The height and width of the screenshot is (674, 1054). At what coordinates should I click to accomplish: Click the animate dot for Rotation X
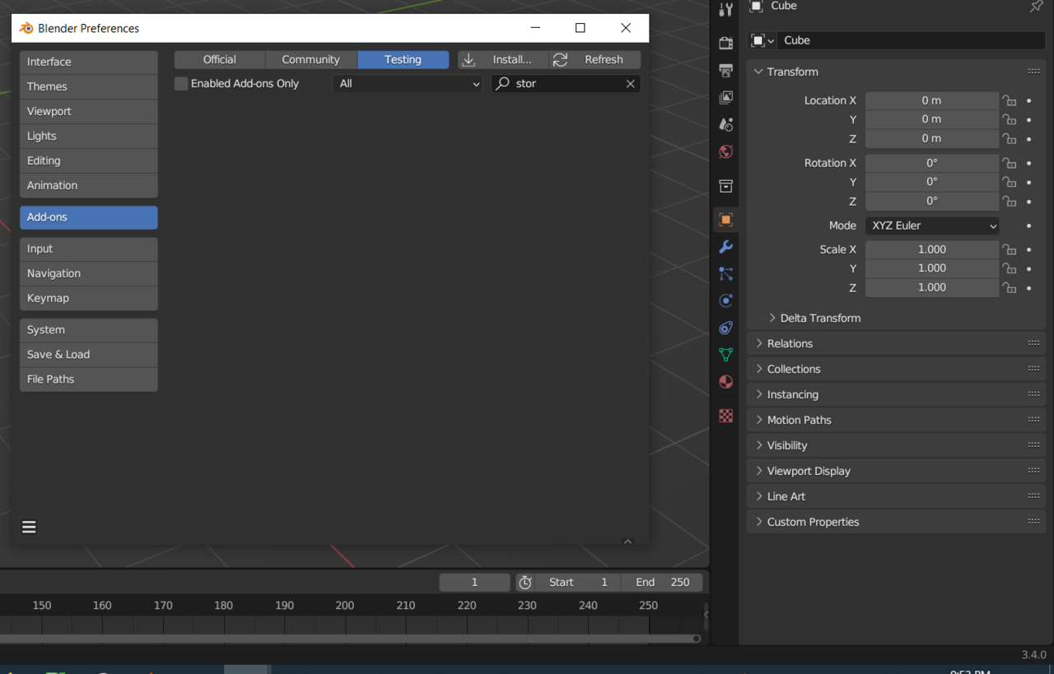click(1029, 163)
